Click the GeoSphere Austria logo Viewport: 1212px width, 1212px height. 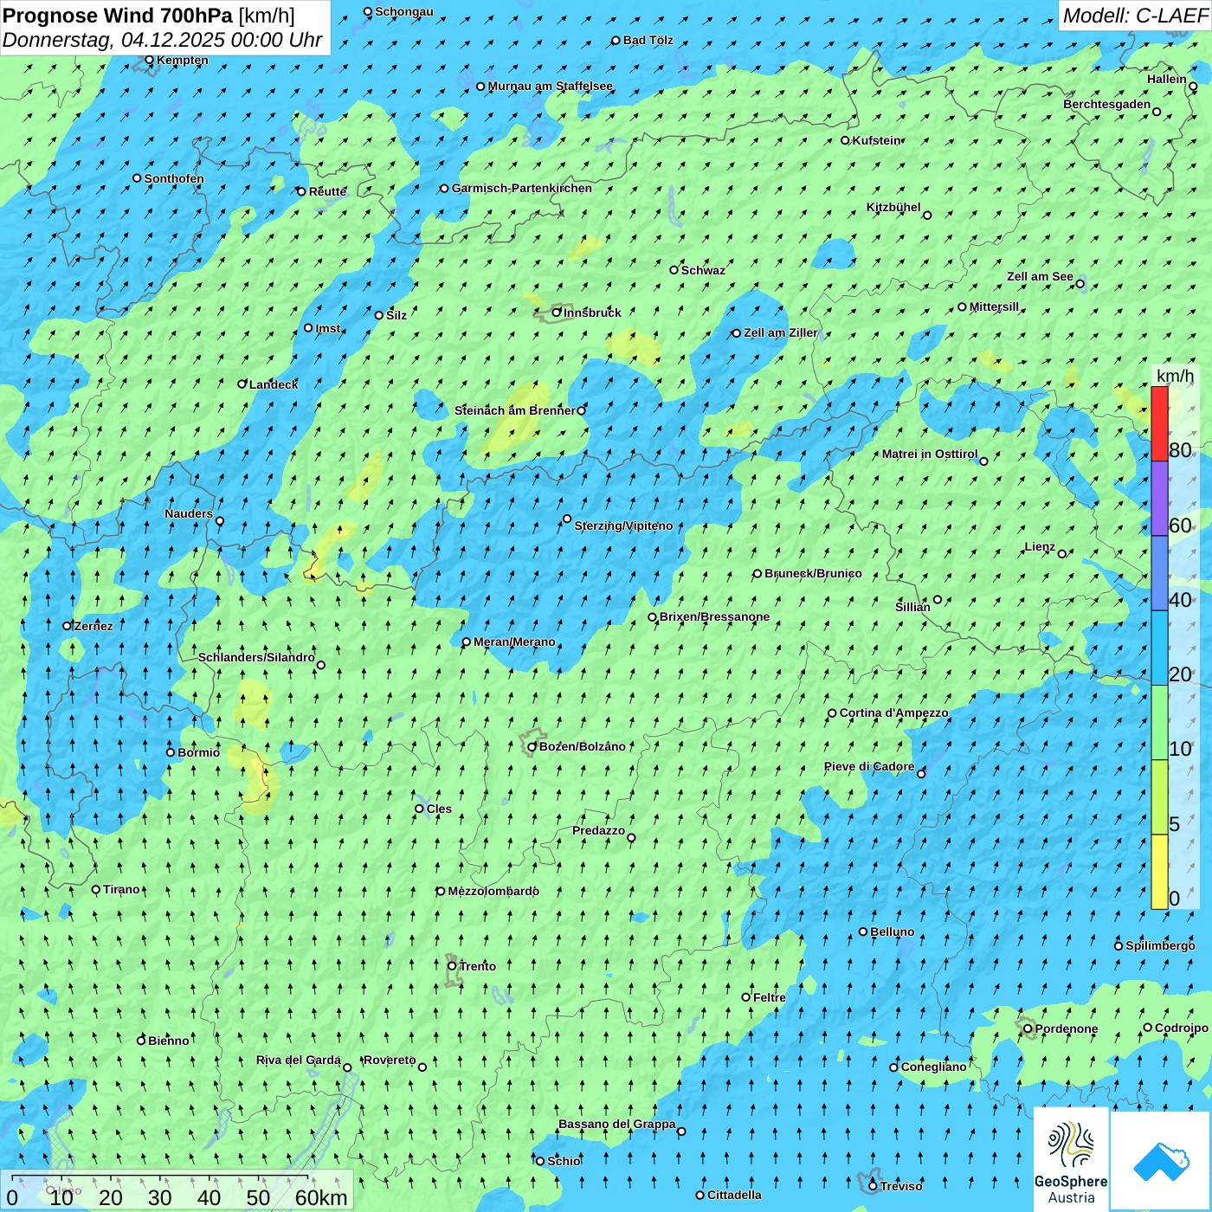pos(1071,1160)
